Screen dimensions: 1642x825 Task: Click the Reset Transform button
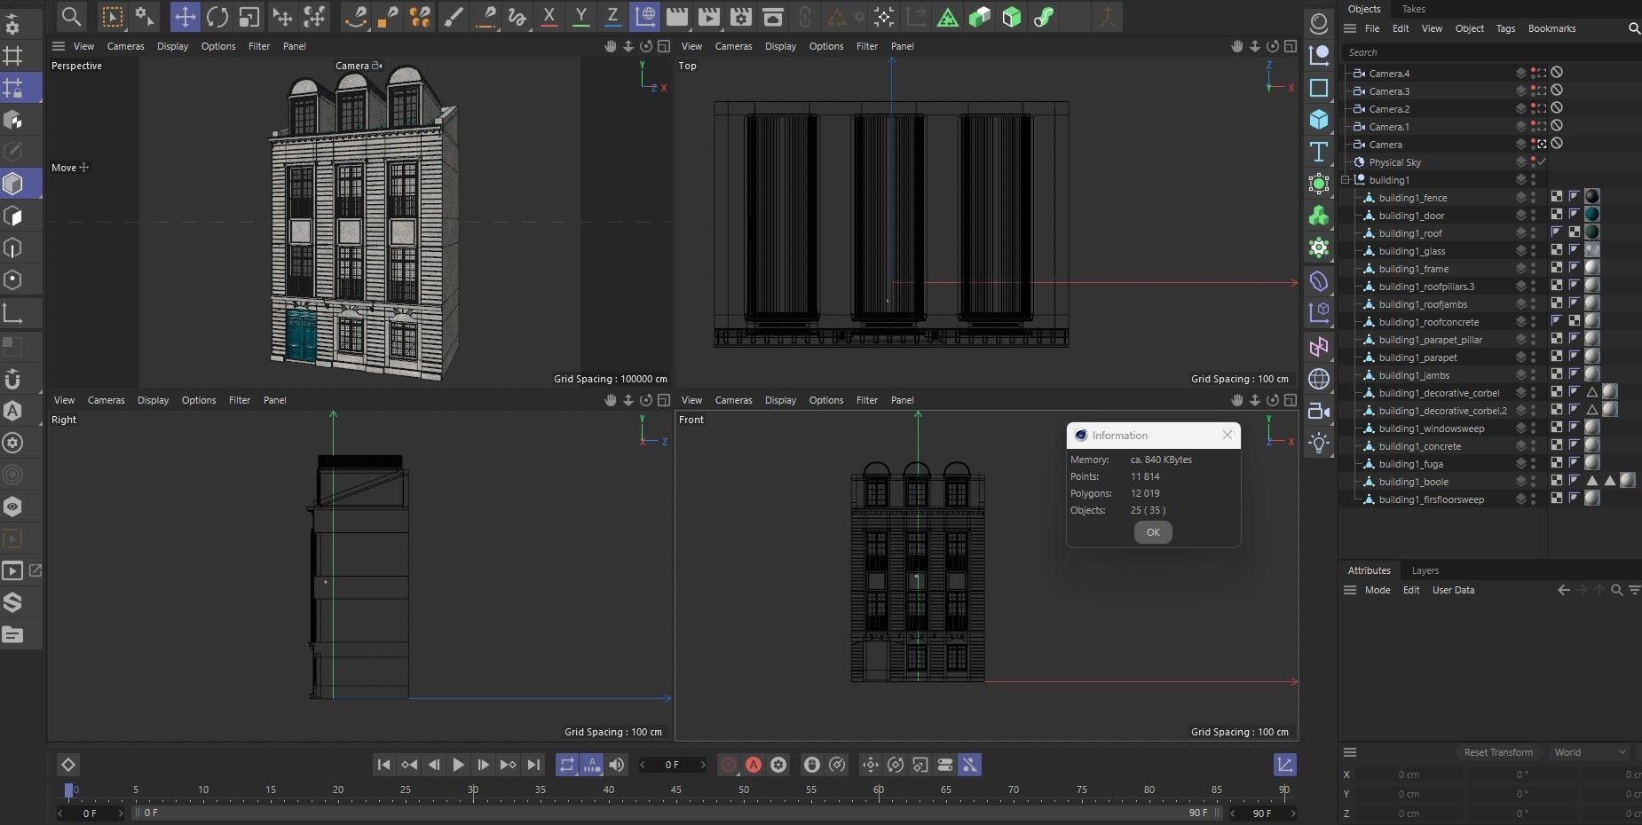pos(1498,752)
